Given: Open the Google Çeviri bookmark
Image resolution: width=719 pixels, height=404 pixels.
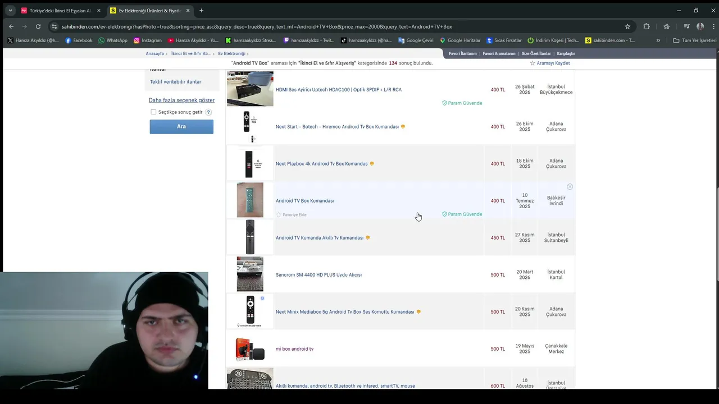Looking at the screenshot, I should click(x=416, y=40).
